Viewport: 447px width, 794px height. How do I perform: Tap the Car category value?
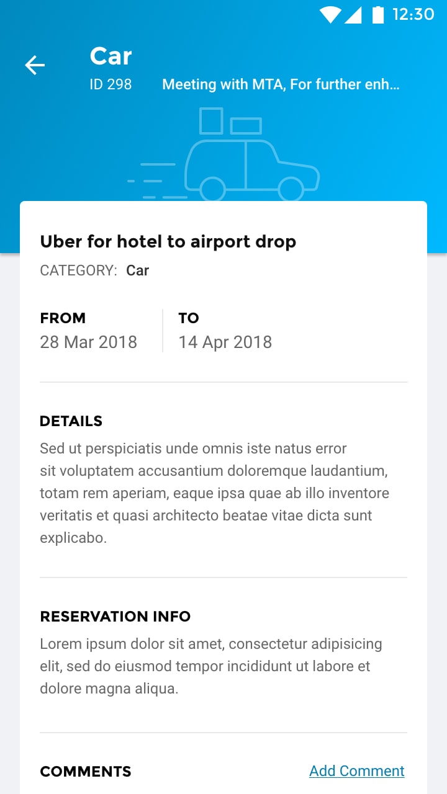(x=138, y=270)
